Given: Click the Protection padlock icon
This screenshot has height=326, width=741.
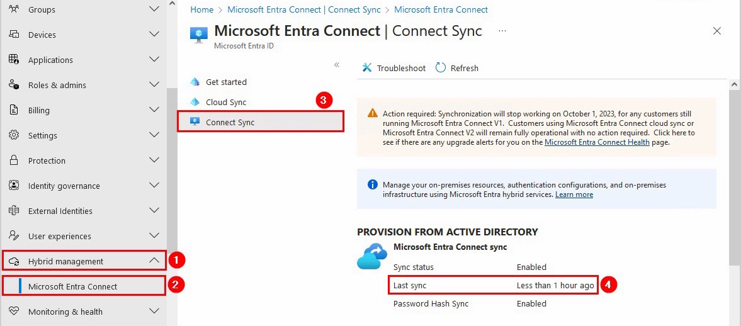Looking at the screenshot, I should pyautogui.click(x=14, y=160).
